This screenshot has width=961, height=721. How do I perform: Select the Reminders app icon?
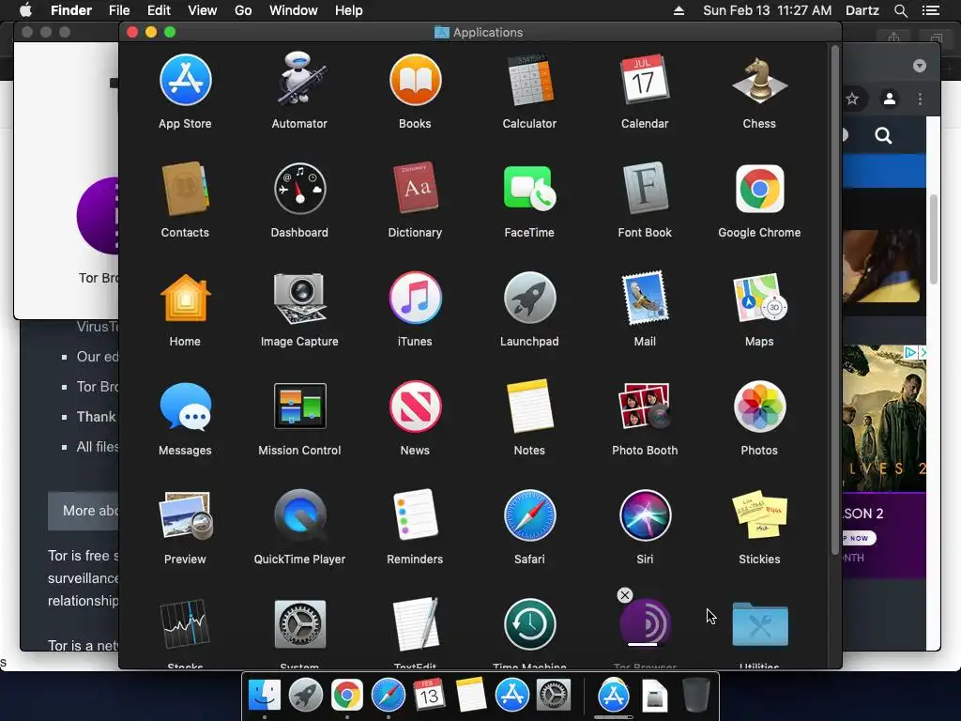click(x=415, y=515)
